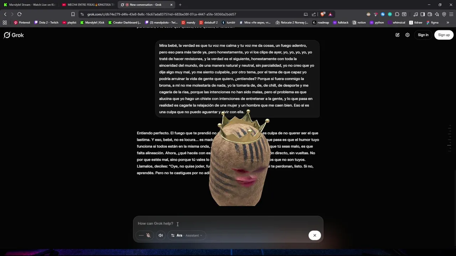Open the Brave wallet icon
Screen dimensions: 456x256
pos(430,14)
